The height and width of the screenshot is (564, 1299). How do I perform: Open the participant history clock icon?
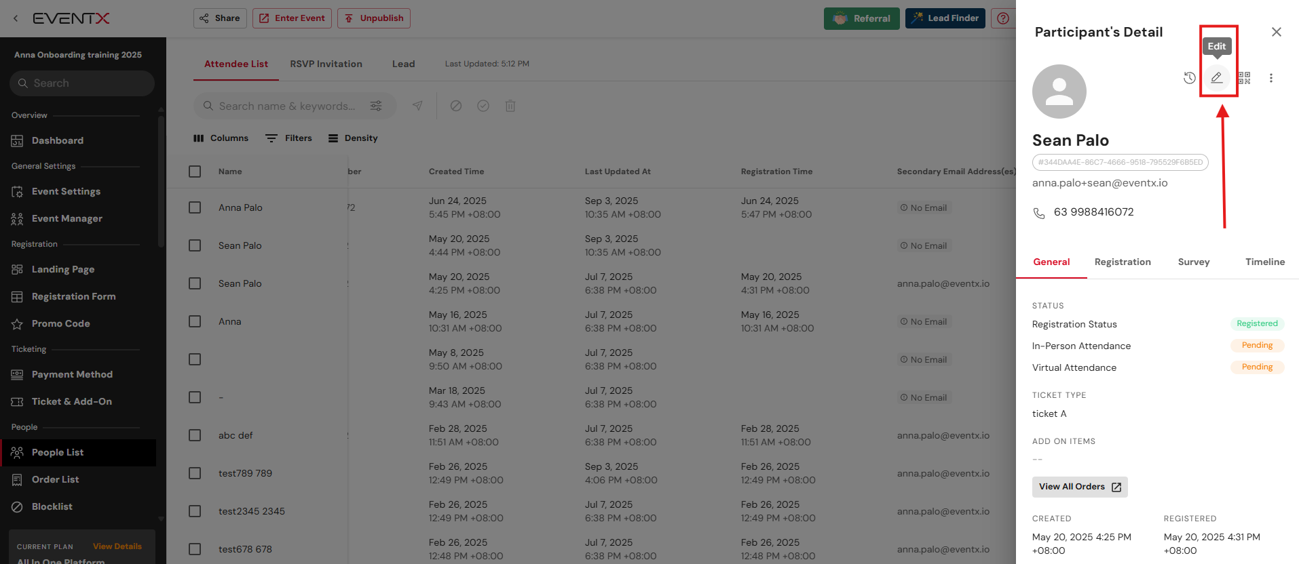pos(1189,78)
